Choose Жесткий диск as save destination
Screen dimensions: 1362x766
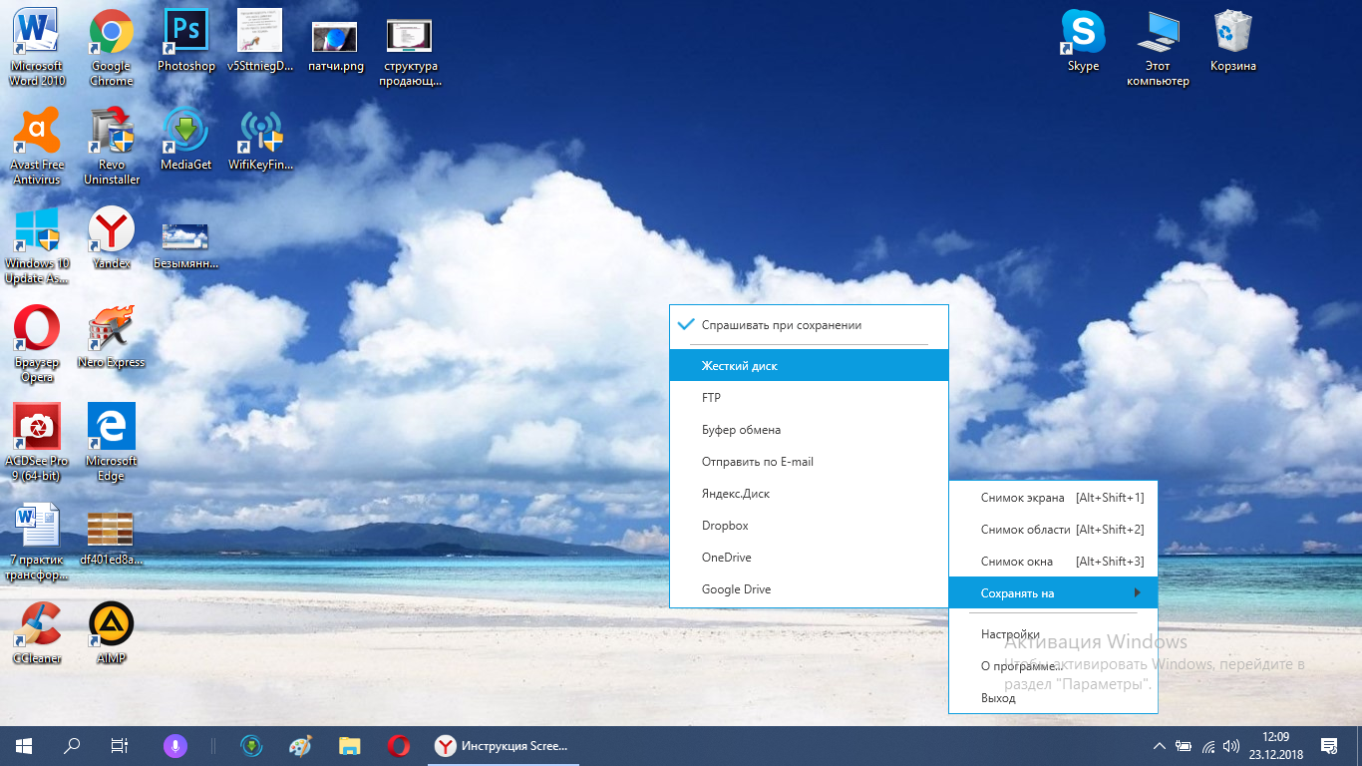tap(809, 365)
